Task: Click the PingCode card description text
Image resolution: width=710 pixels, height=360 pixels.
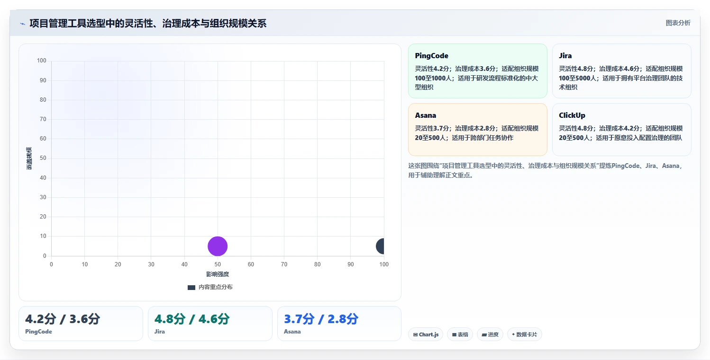Action: 477,78
